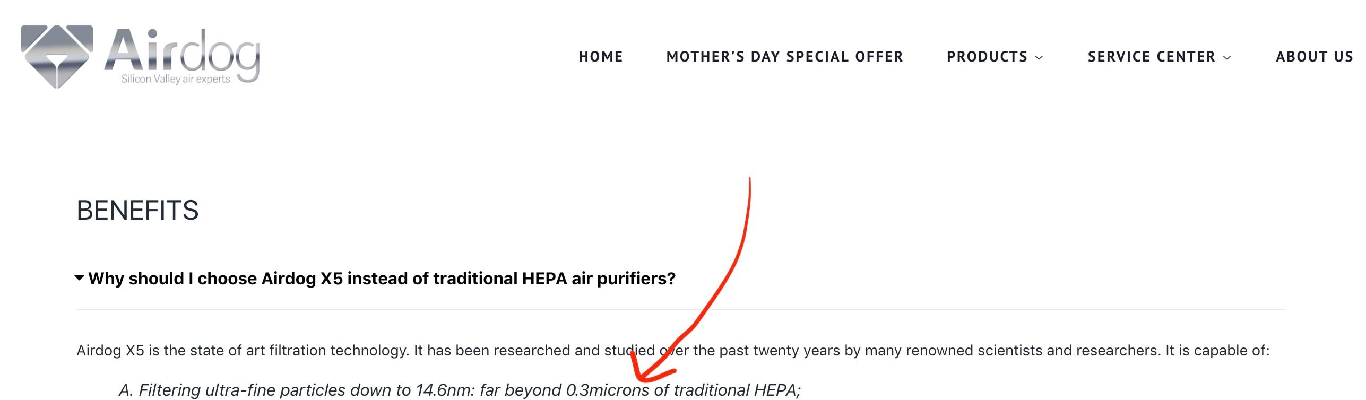This screenshot has height=400, width=1366.
Task: Click the 'Why should I choose Airdog X5' question
Action: (x=382, y=279)
